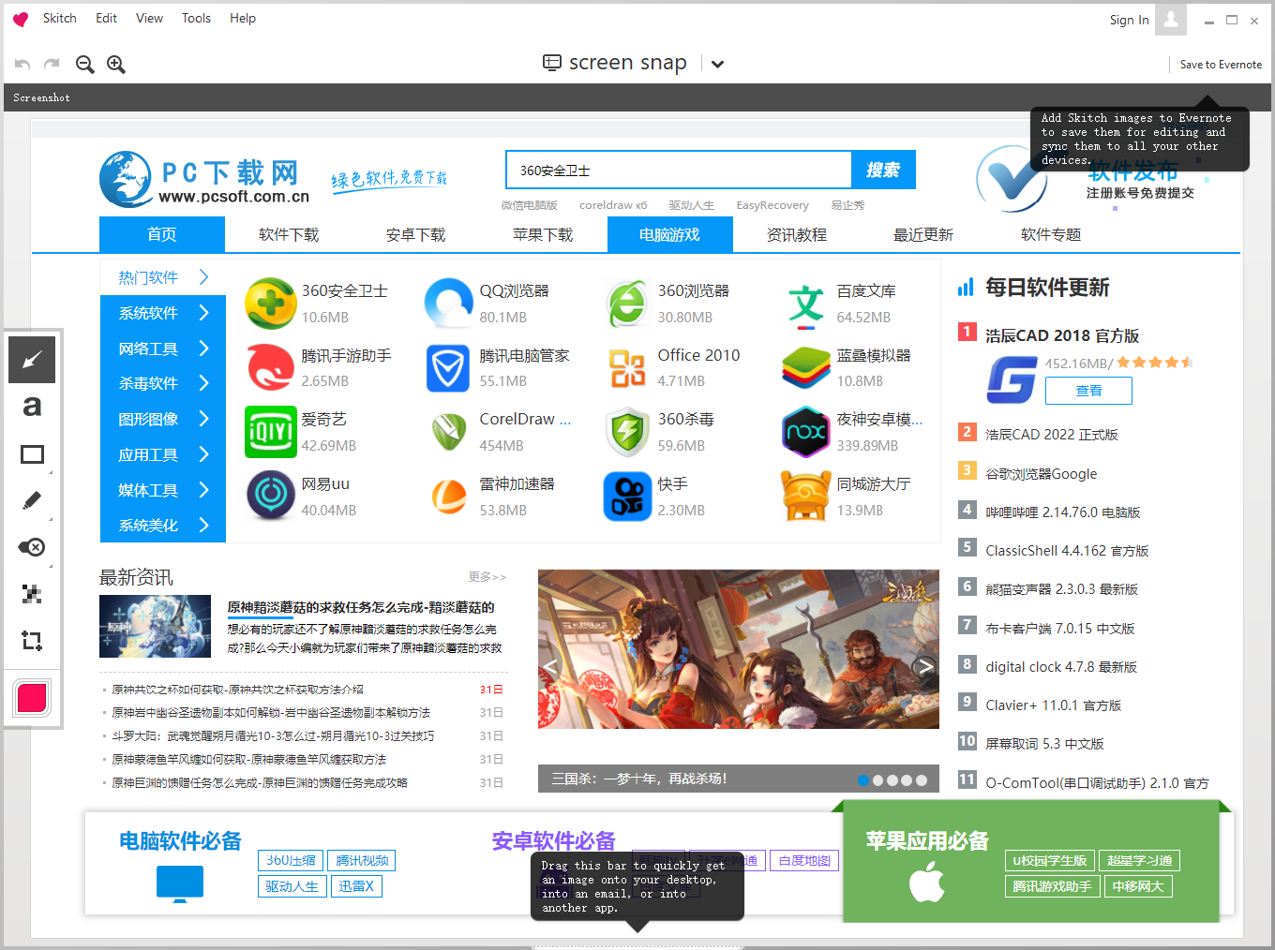Click the 360安全卫士 app icon
1275x950 pixels.
click(270, 304)
